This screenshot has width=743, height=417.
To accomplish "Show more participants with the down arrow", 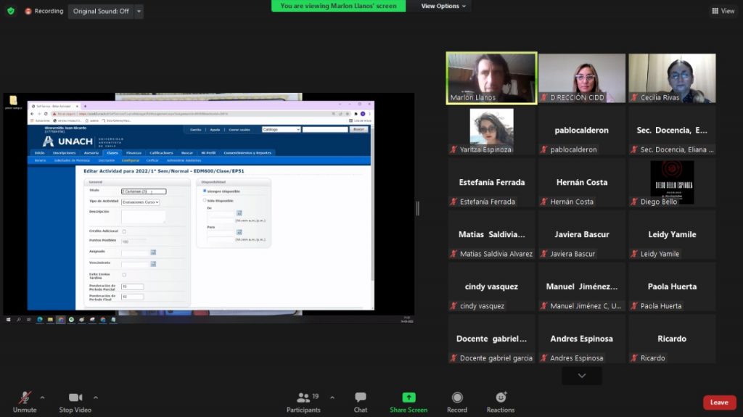I will 581,376.
